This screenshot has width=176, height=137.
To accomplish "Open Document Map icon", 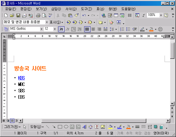I will click(137, 15).
